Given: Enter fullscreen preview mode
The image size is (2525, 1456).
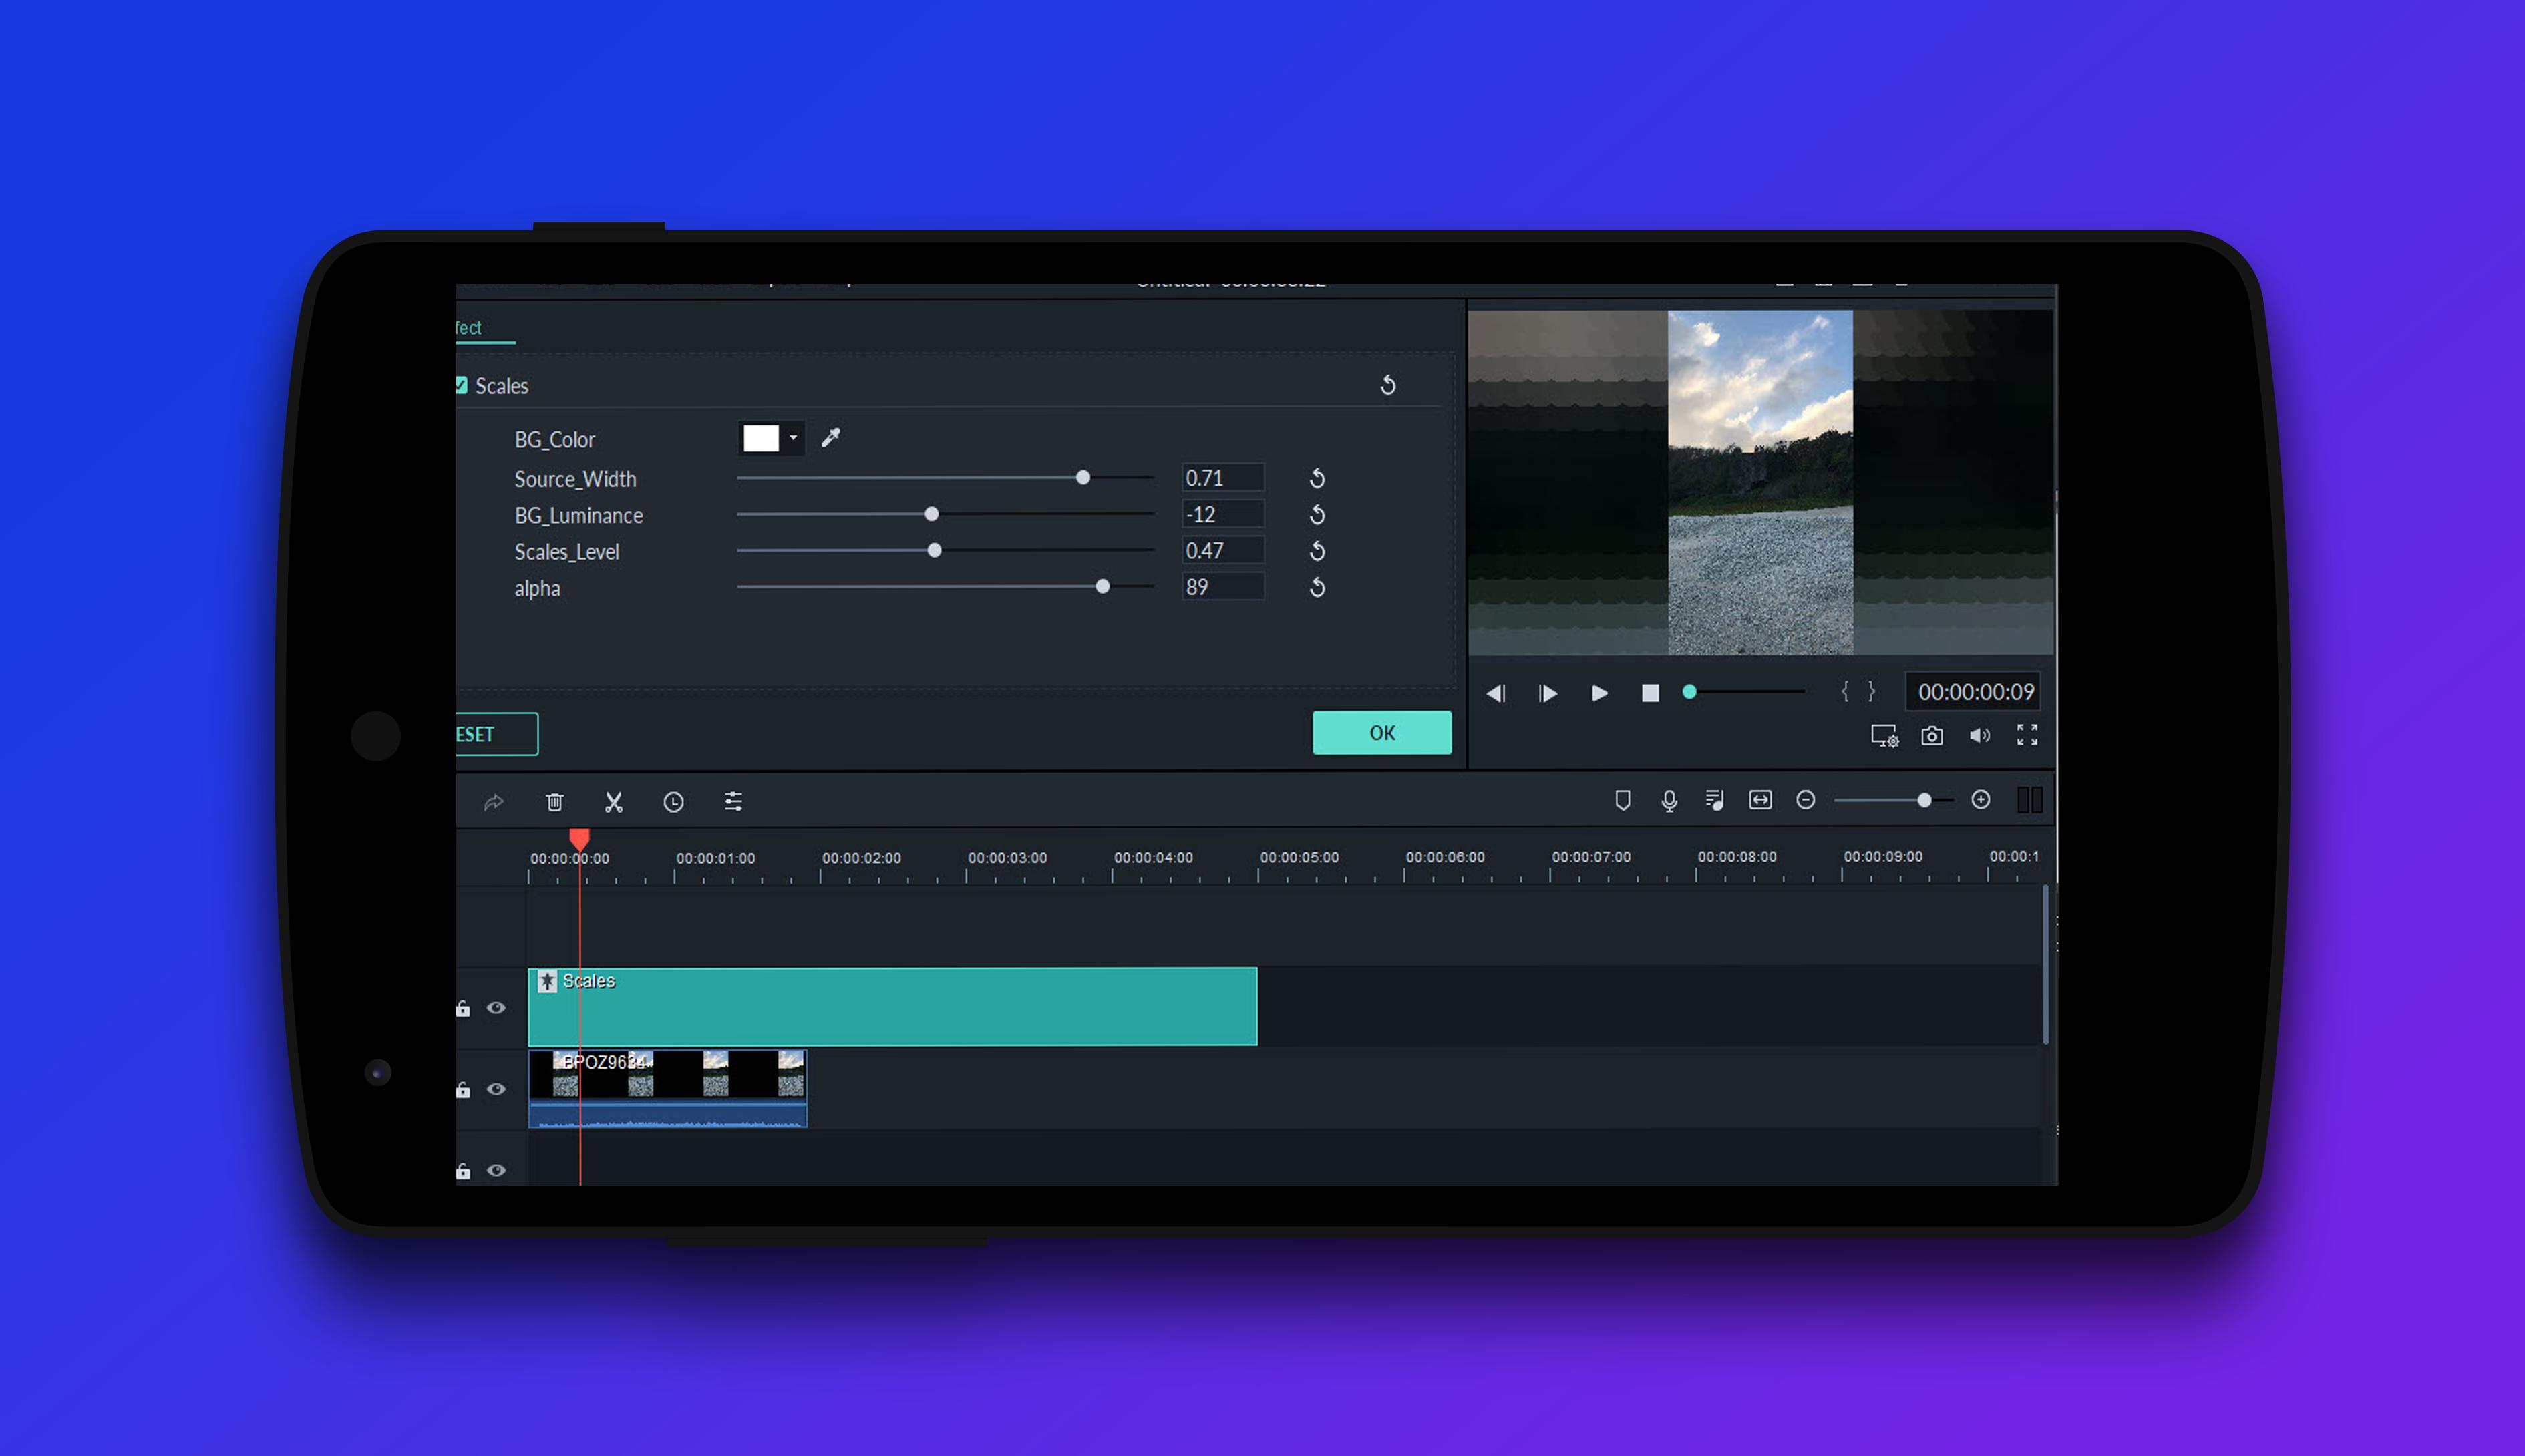Looking at the screenshot, I should (x=2027, y=735).
